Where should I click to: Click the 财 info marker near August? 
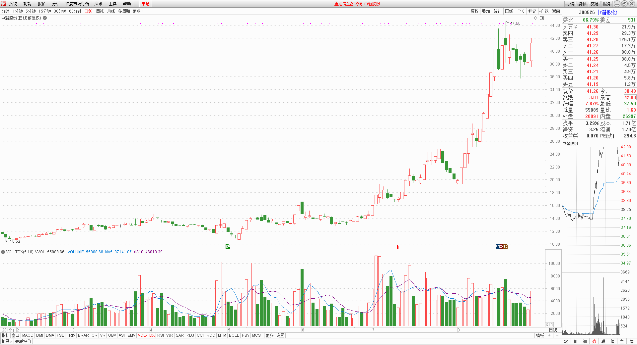498,246
